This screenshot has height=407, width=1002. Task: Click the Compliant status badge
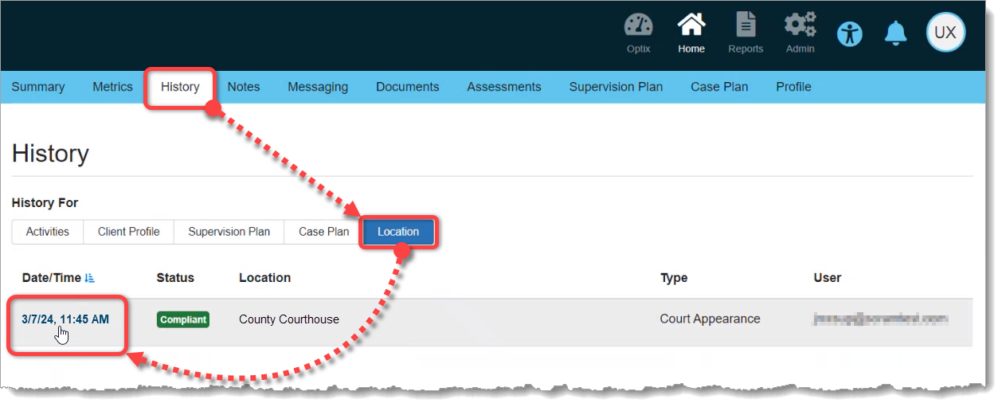pos(182,319)
